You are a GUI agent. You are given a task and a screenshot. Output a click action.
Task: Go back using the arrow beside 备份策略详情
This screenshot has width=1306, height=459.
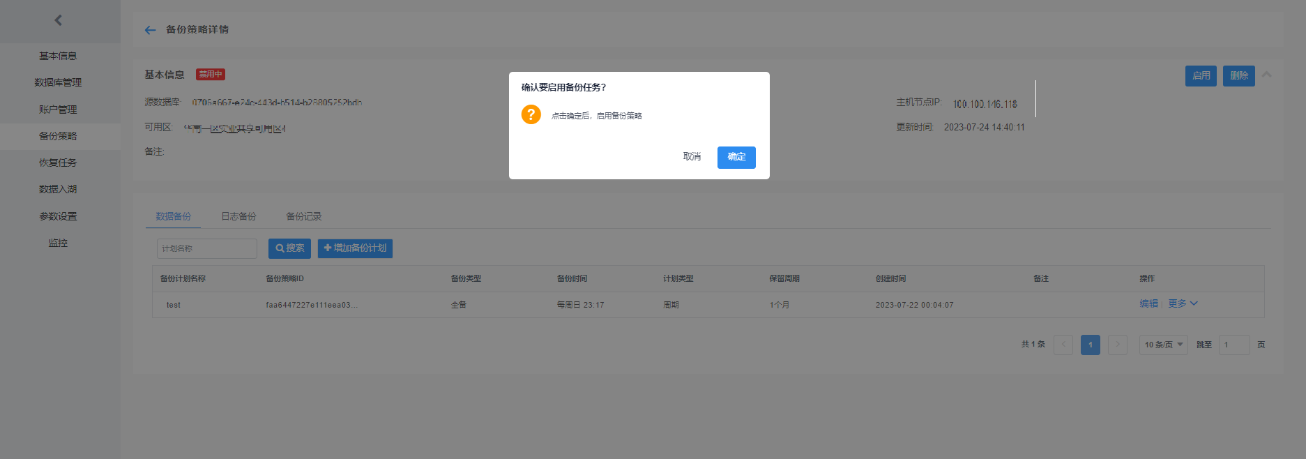point(150,30)
